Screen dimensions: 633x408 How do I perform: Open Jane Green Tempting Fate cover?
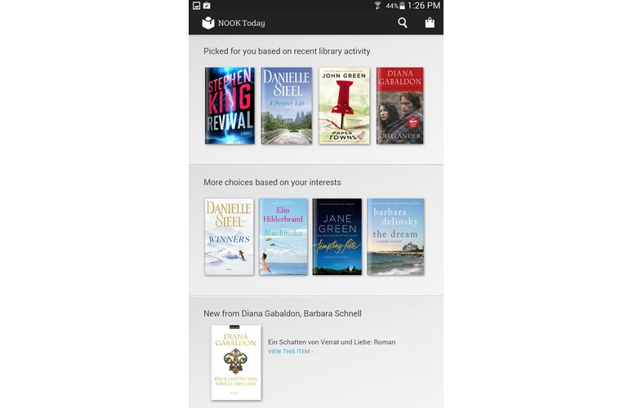click(x=337, y=237)
